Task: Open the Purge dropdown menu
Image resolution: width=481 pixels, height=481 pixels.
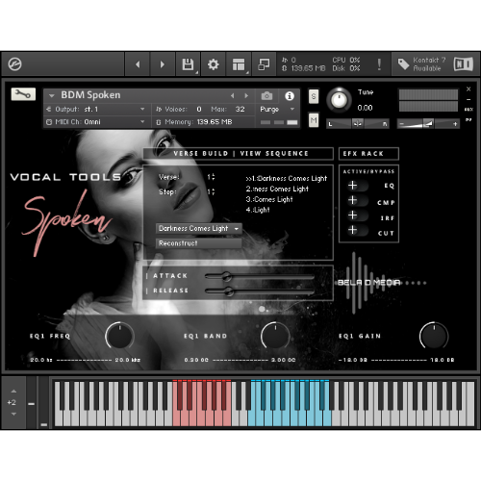Action: click(x=277, y=110)
